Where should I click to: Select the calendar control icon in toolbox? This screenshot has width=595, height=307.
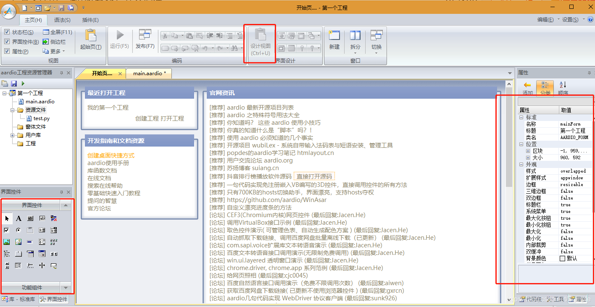[x=42, y=254]
